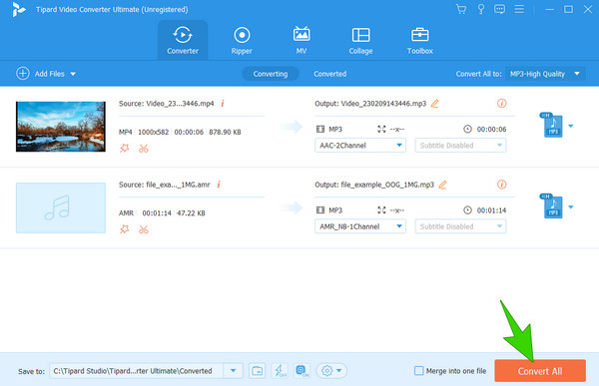Expand the format arrow beside the second file's MP3 icon

pyautogui.click(x=571, y=206)
